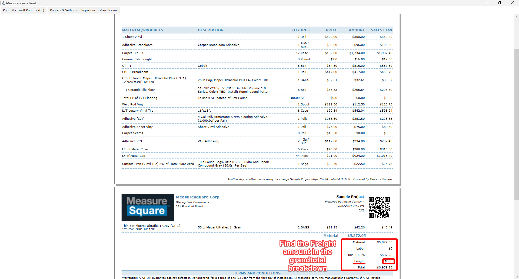
Task: Open Printers & Settings menu
Action: [63, 10]
